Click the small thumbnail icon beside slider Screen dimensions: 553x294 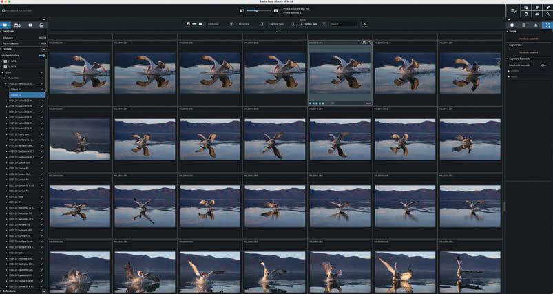[x=242, y=11]
